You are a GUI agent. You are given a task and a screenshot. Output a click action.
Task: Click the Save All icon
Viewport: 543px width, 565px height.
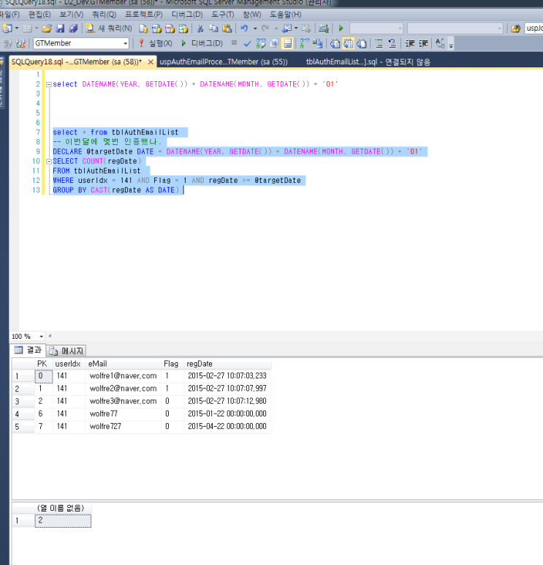point(73,28)
